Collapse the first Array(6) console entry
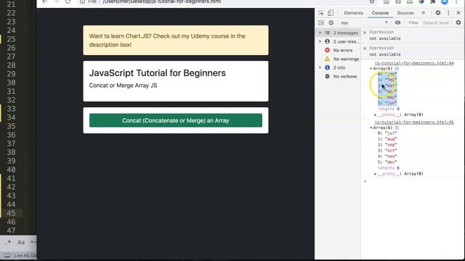The image size is (465, 261). [371, 69]
